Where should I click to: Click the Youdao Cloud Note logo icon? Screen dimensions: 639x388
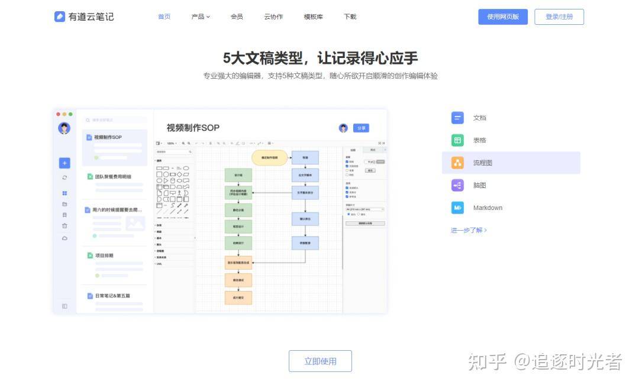[60, 17]
